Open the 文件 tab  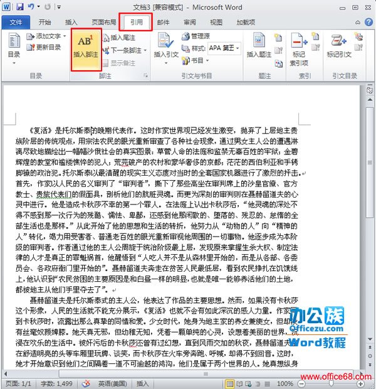pyautogui.click(x=16, y=23)
